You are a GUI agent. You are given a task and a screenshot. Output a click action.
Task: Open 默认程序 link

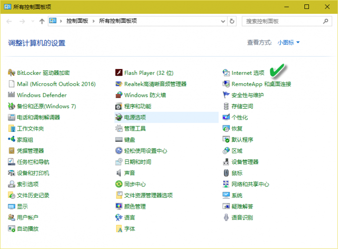click(x=242, y=140)
